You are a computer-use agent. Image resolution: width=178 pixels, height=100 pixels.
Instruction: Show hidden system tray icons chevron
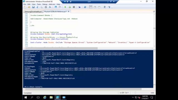pos(133,97)
